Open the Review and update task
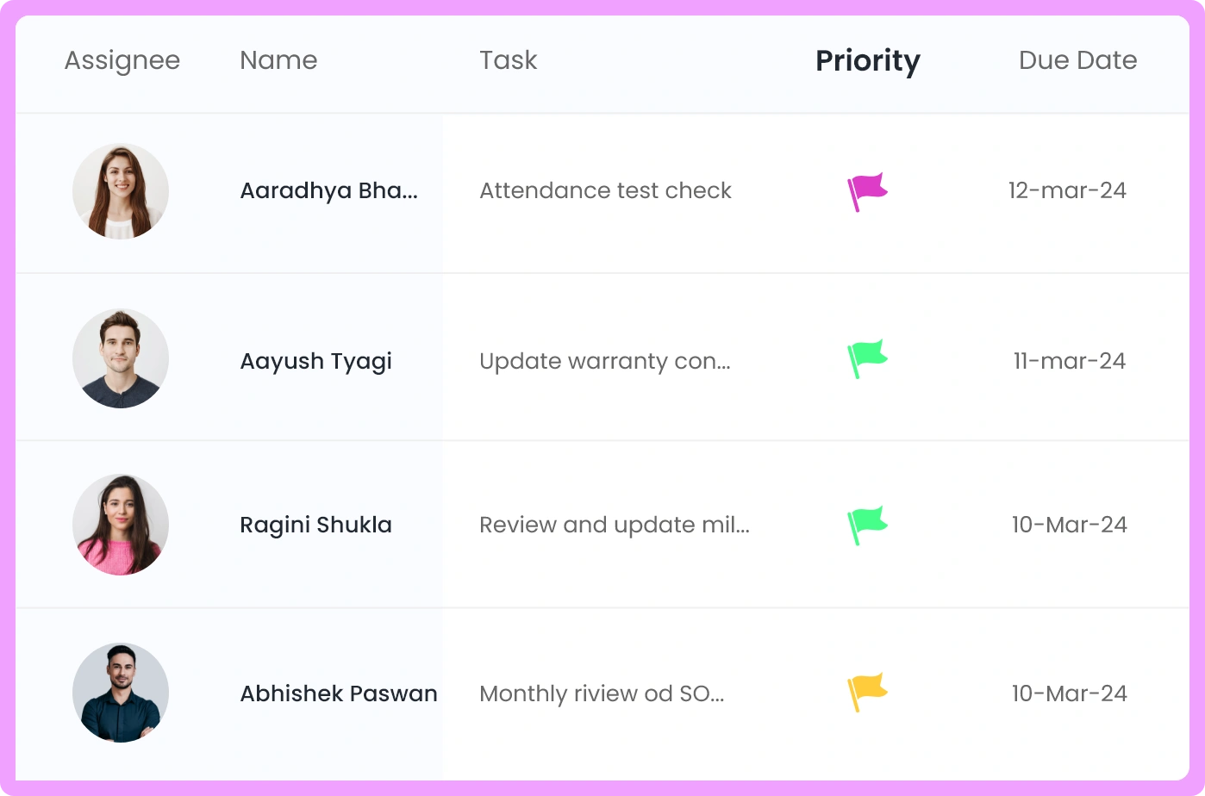The height and width of the screenshot is (796, 1205). [x=614, y=525]
